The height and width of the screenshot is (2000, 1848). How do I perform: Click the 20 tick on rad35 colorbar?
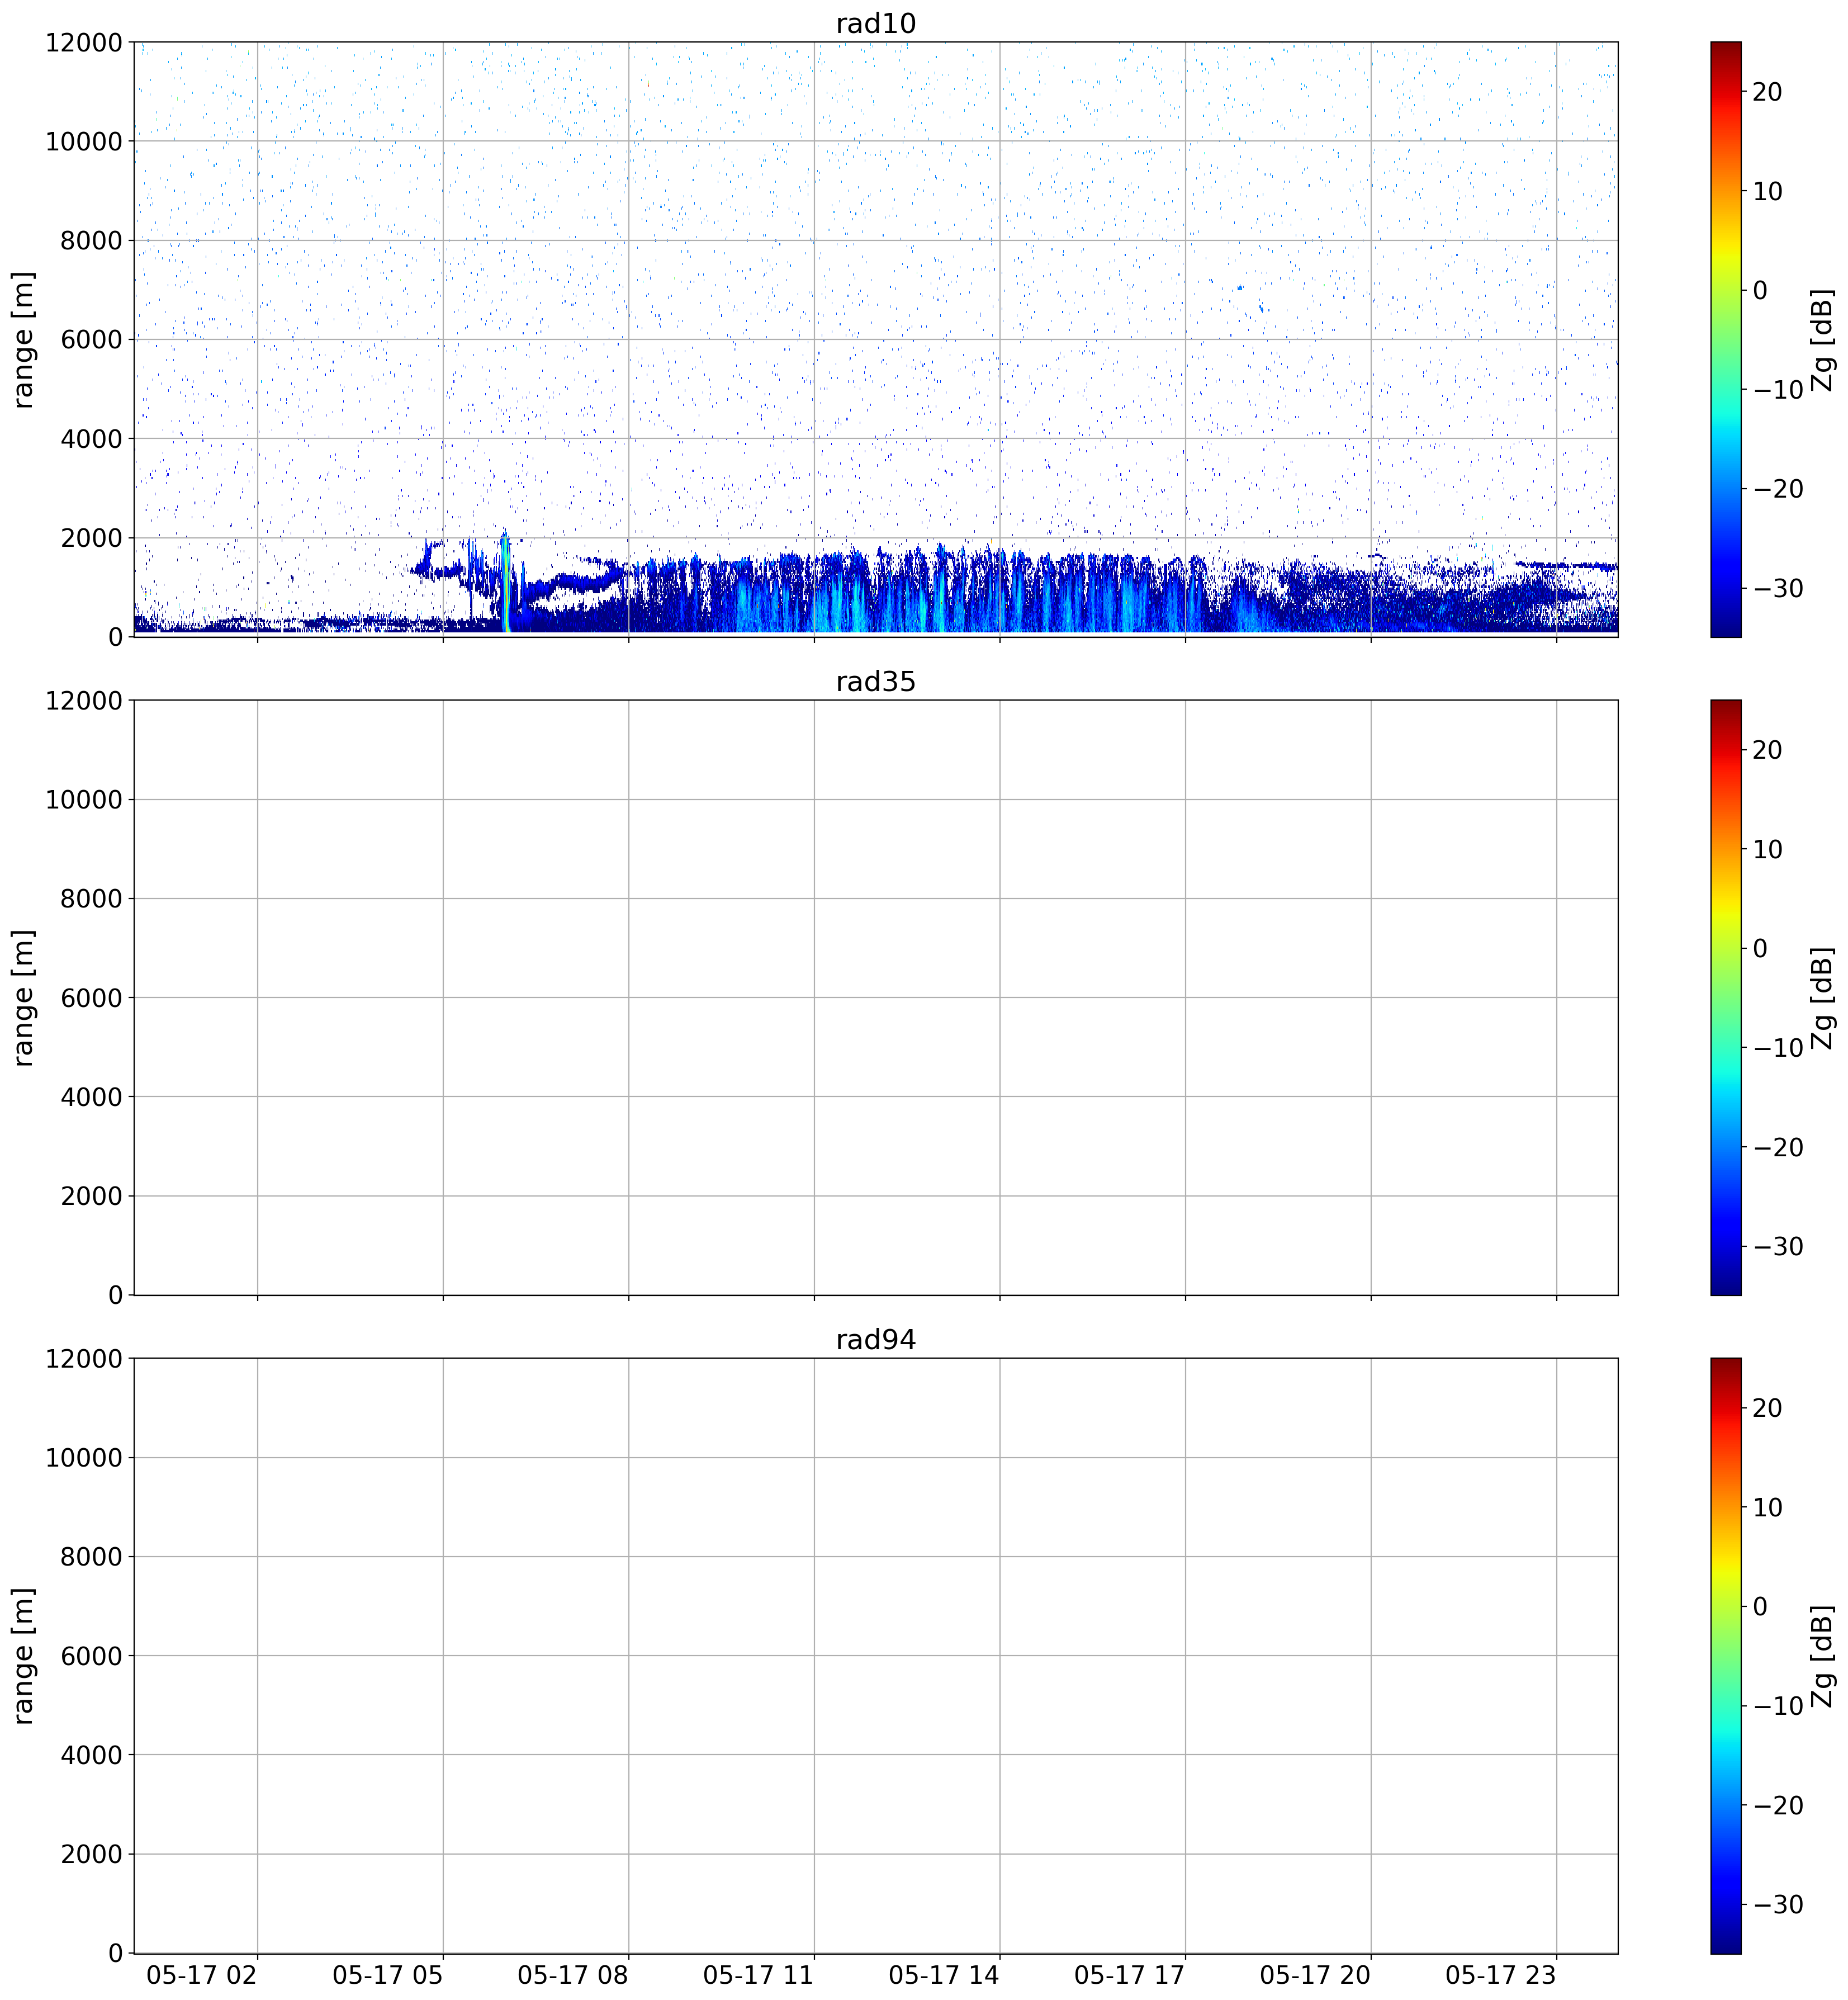1767,750
